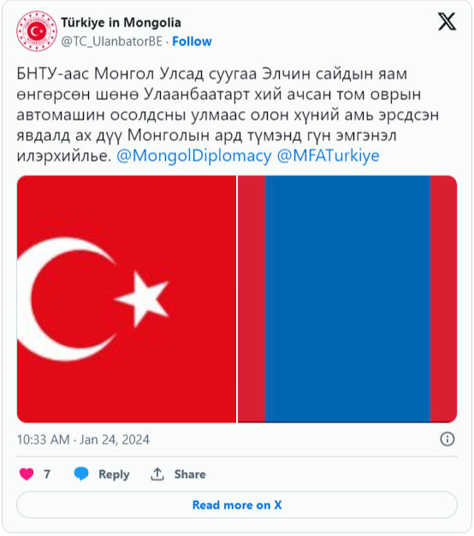Open the @MFATurkiye mention
The image size is (474, 536).
pos(329,156)
